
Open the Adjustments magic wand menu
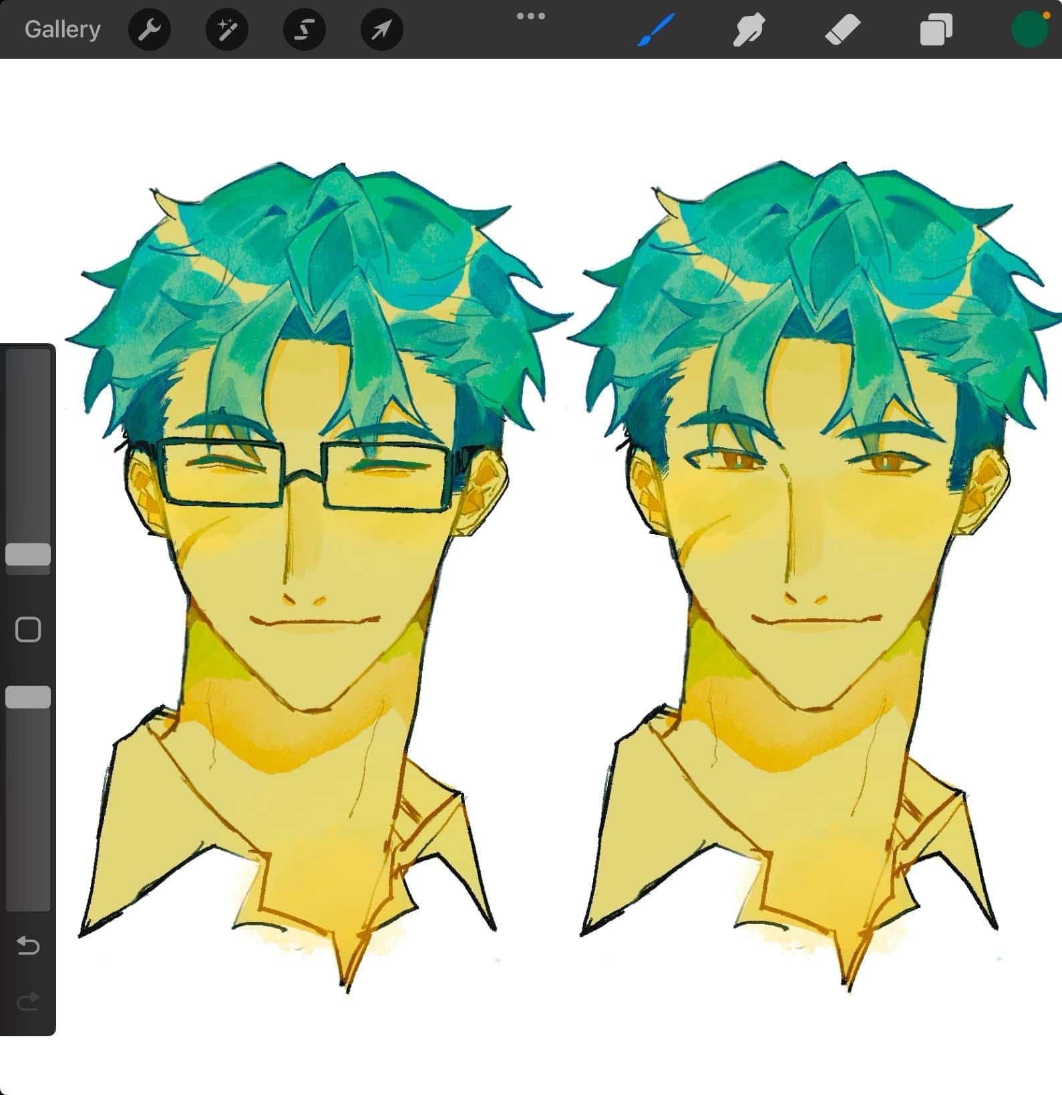point(227,29)
